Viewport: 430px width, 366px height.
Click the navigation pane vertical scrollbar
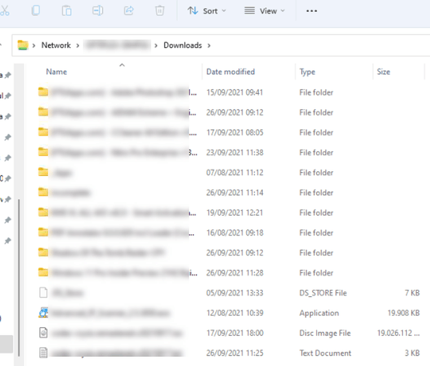pyautogui.click(x=19, y=278)
